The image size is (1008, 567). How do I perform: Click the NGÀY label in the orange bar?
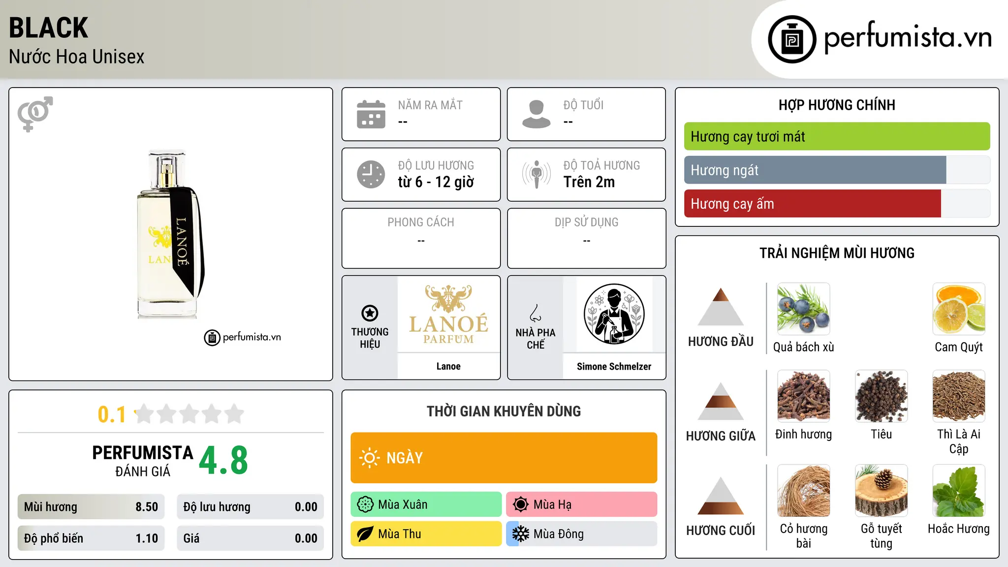405,458
